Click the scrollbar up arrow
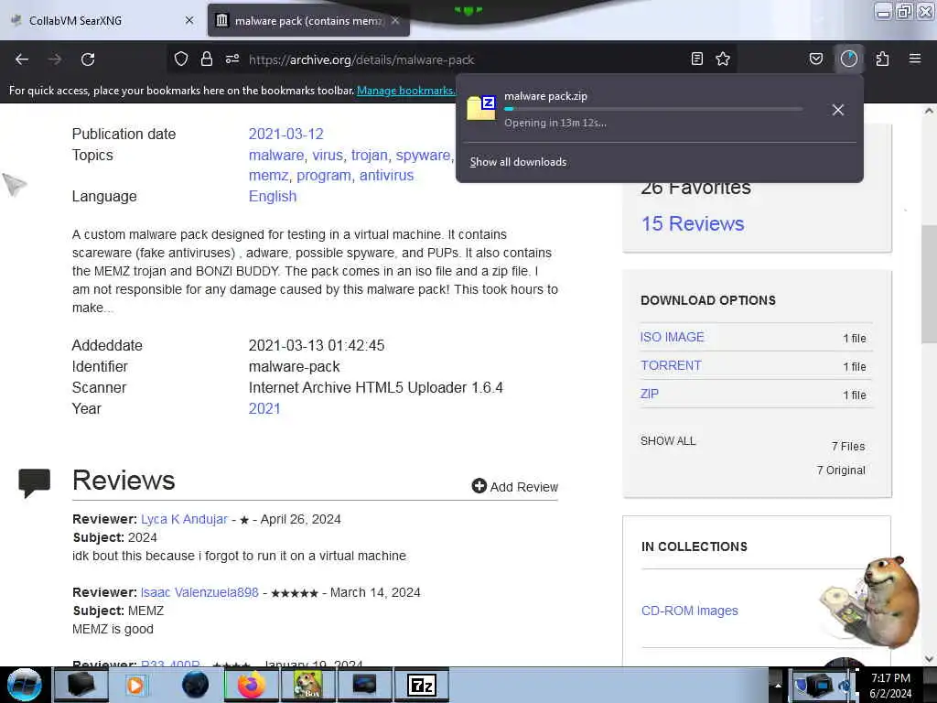 pyautogui.click(x=929, y=111)
